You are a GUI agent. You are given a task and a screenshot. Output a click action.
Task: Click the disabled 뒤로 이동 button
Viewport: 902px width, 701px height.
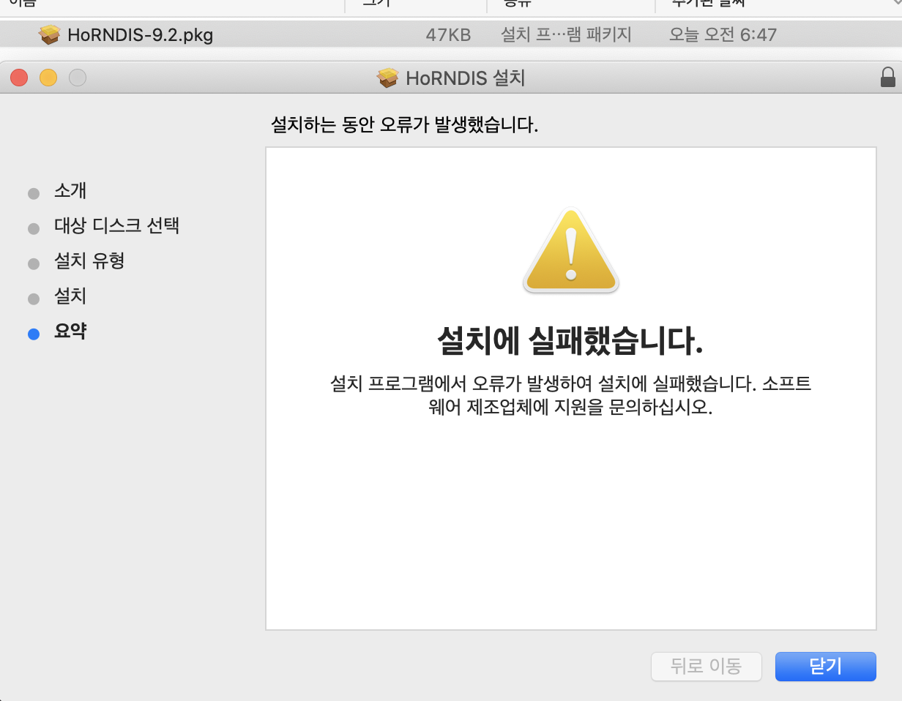click(707, 667)
